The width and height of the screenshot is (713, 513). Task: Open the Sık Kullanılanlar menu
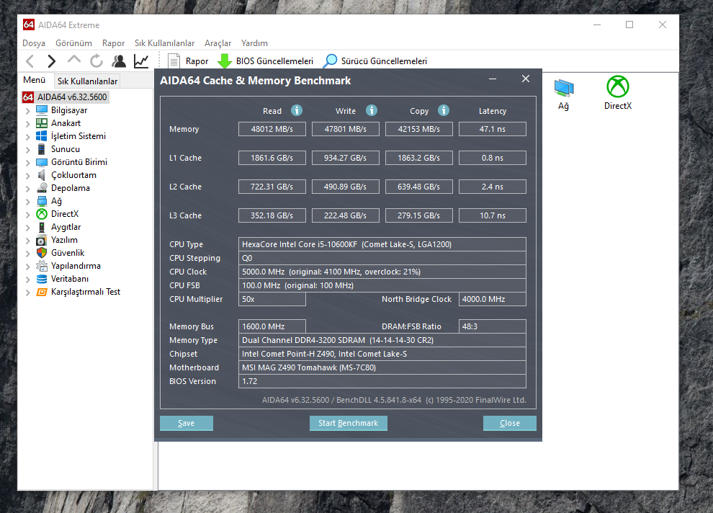[164, 43]
